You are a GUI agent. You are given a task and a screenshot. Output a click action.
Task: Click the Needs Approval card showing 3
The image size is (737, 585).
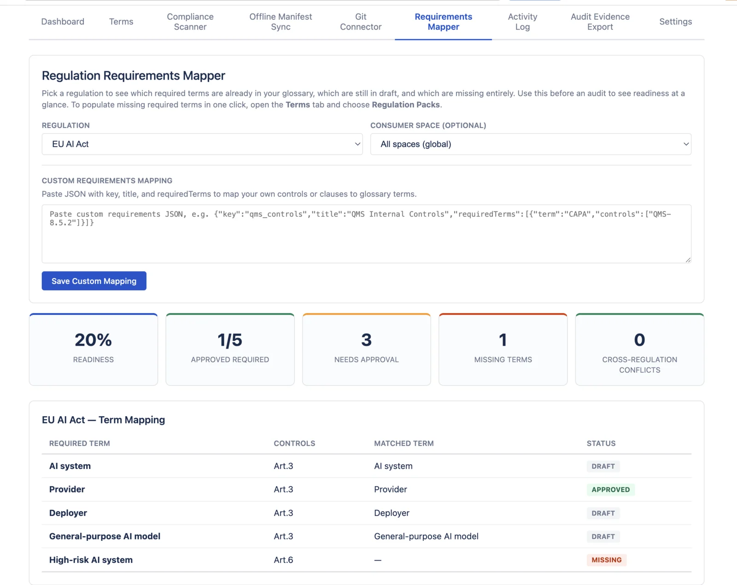point(367,349)
